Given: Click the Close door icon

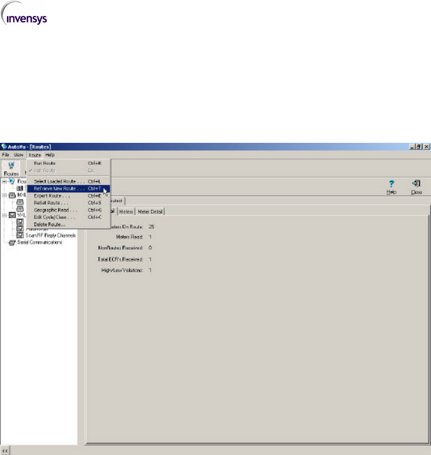Looking at the screenshot, I should point(416,183).
